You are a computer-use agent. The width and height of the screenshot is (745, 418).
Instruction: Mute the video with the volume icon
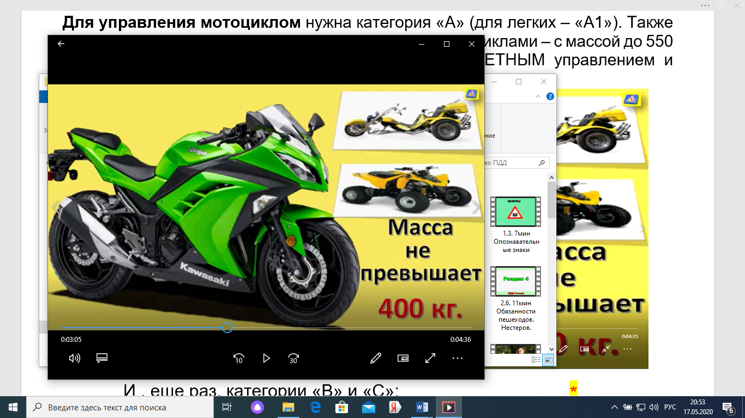pos(74,358)
